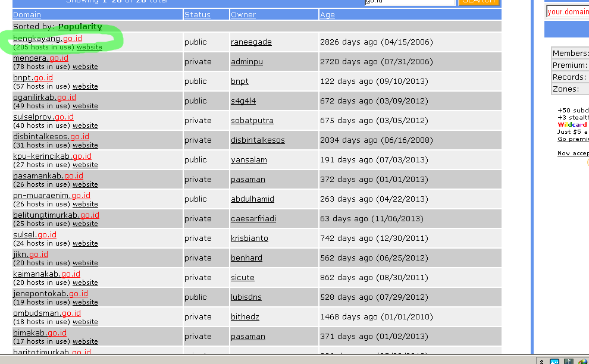Image resolution: width=589 pixels, height=364 pixels.
Task: Visit the website link under oganilirkab.go.id
Action: tap(85, 105)
